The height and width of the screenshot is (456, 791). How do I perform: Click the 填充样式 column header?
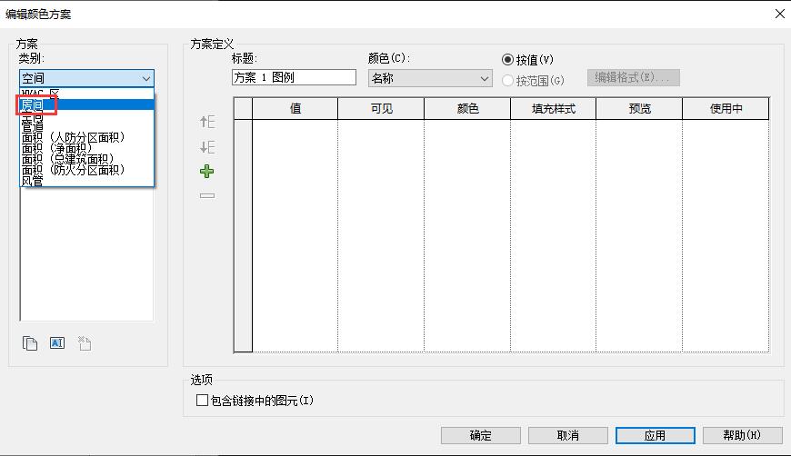[554, 108]
